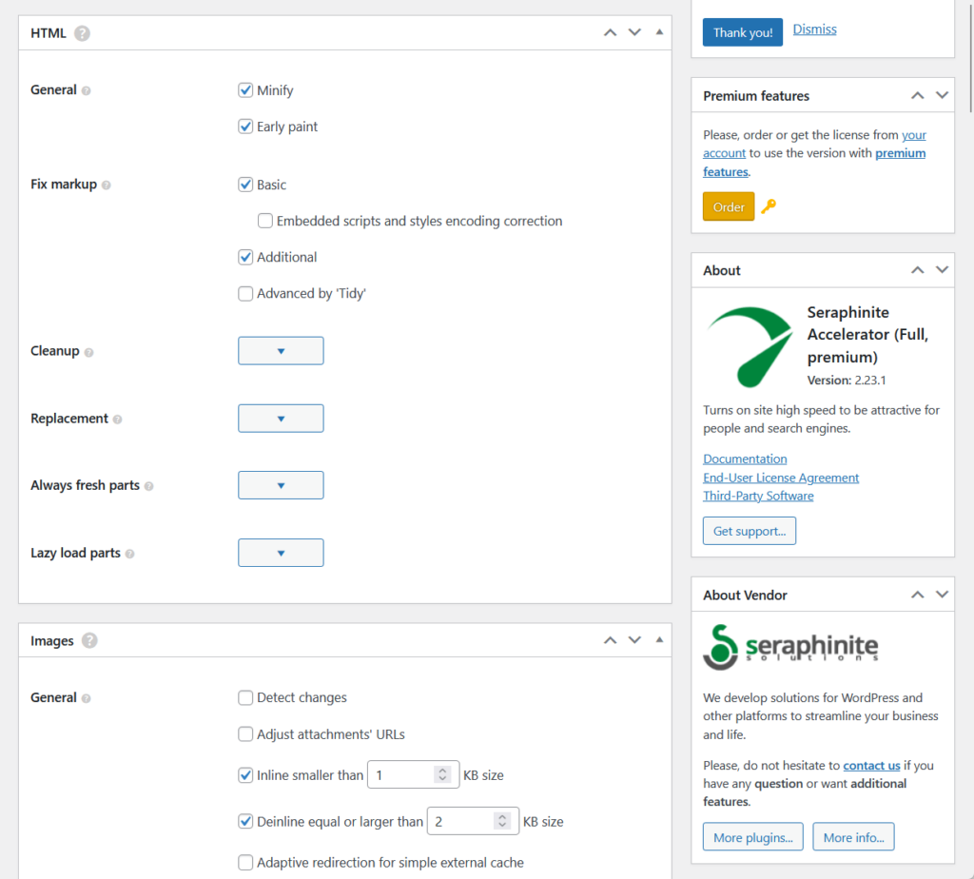Enable Advanced by 'Tidy' option
The width and height of the screenshot is (974, 879).
(x=245, y=293)
